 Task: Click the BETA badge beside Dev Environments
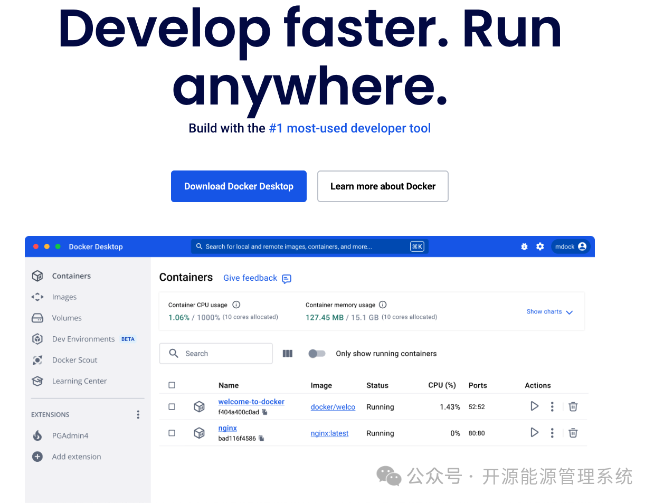pos(128,339)
